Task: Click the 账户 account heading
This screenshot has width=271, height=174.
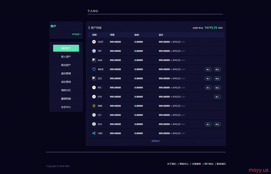Action: click(53, 26)
